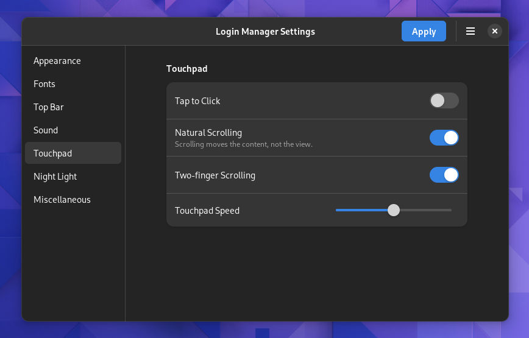The height and width of the screenshot is (338, 529).
Task: Click the Login Manager Settings window title
Action: click(265, 32)
